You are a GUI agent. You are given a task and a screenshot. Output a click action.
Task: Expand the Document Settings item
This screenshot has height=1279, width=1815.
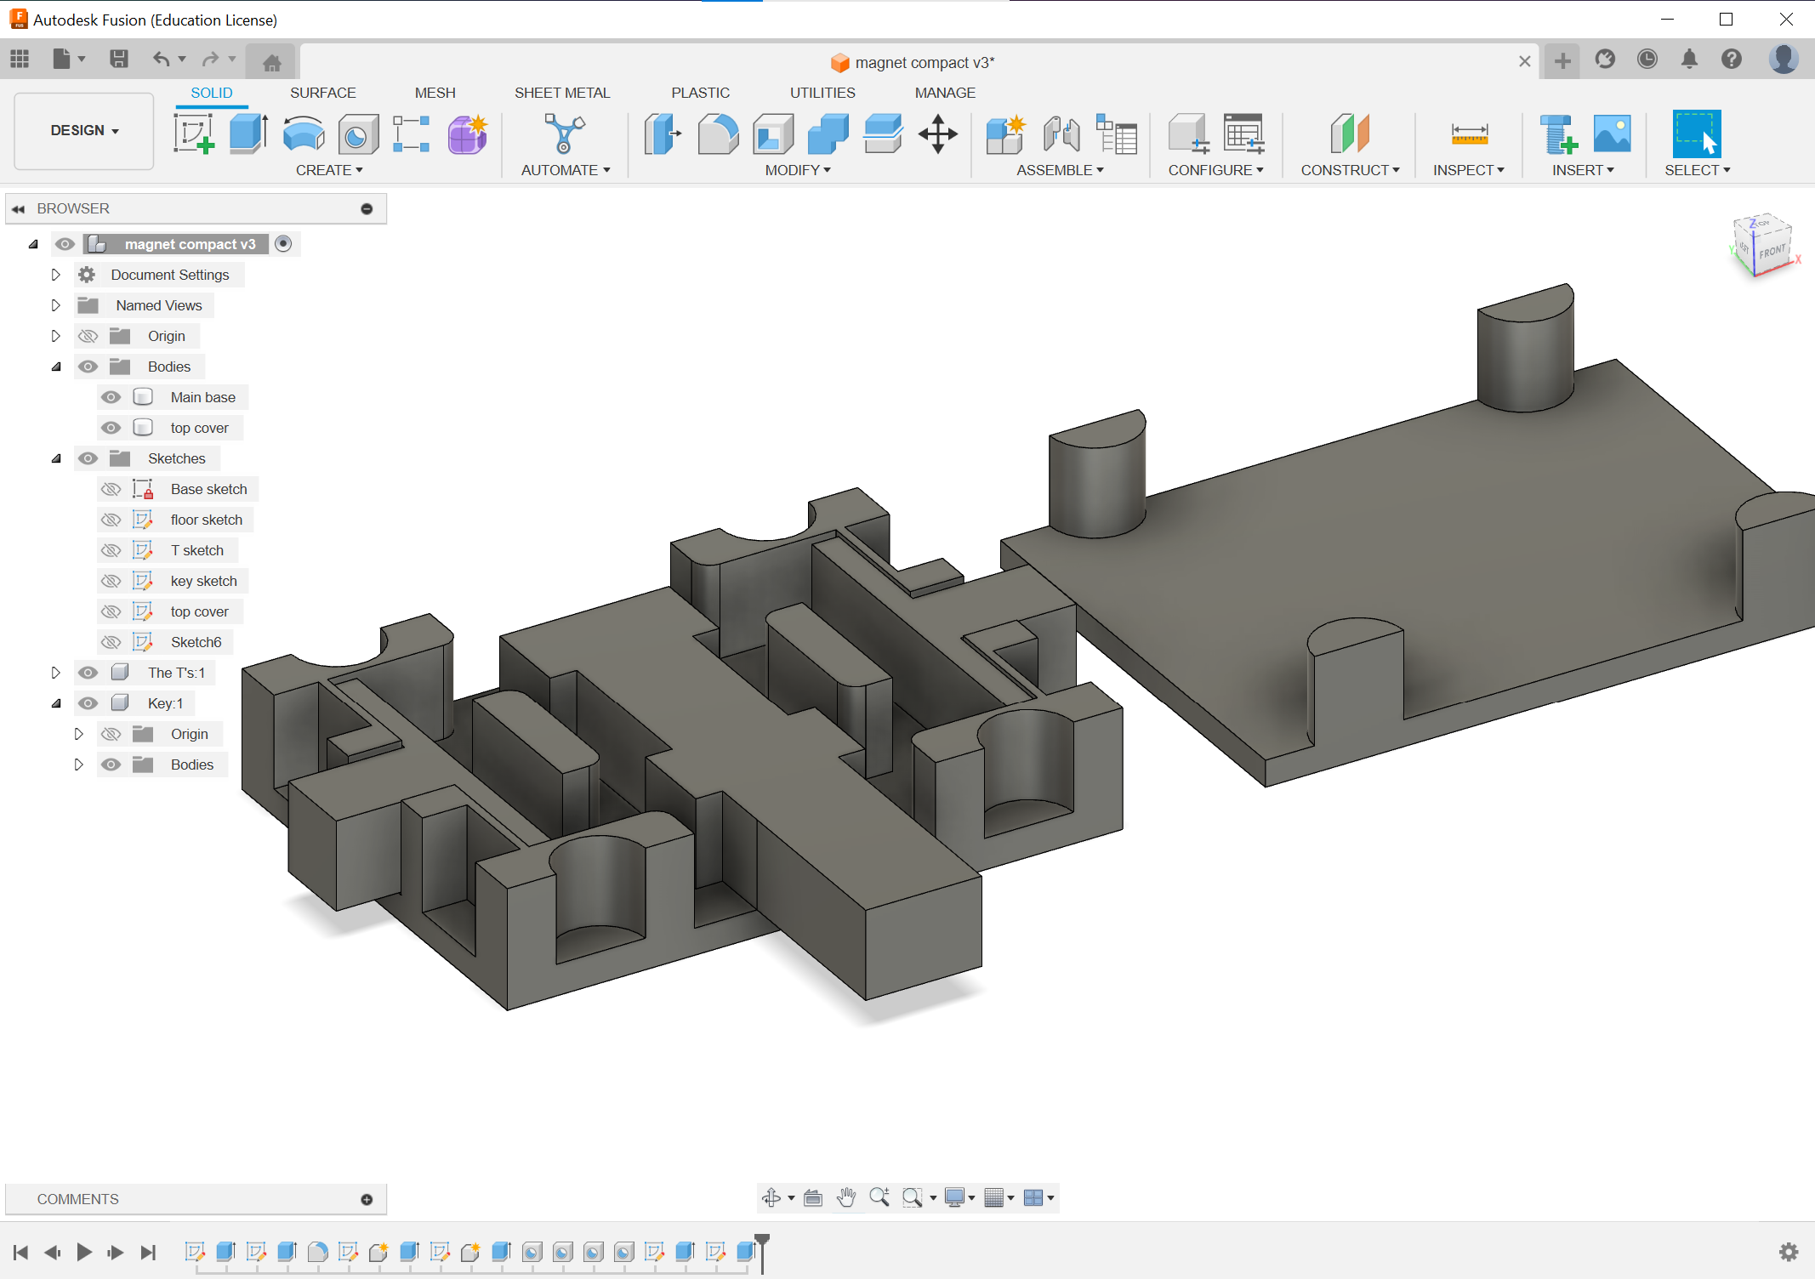(55, 274)
